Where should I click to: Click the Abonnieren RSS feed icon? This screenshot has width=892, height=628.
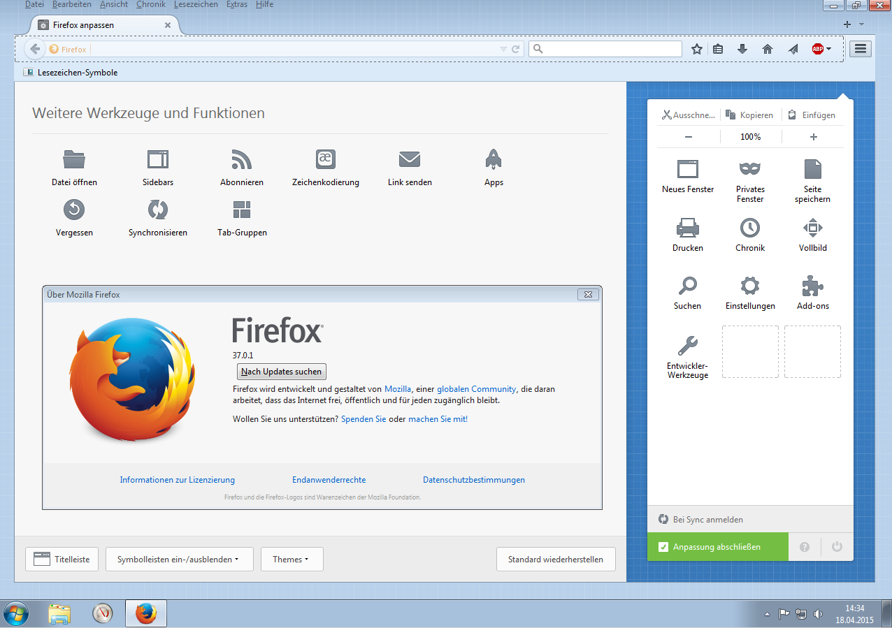pyautogui.click(x=241, y=159)
